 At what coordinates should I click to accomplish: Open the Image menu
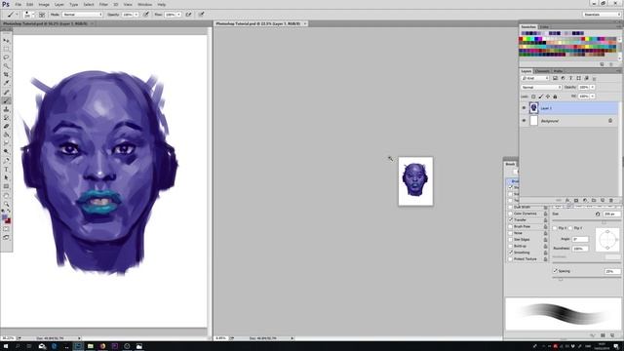[x=44, y=4]
